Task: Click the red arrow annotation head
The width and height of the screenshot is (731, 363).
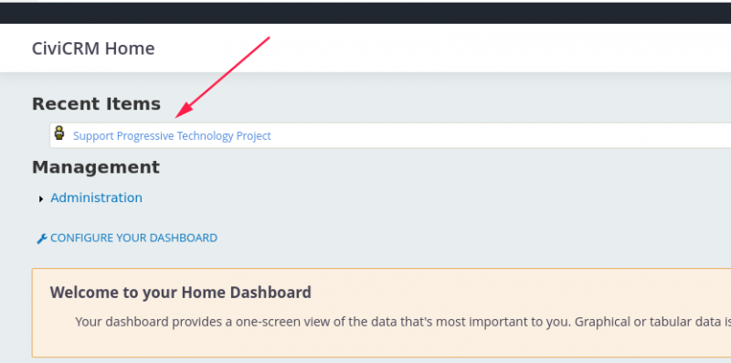Action: click(x=185, y=111)
